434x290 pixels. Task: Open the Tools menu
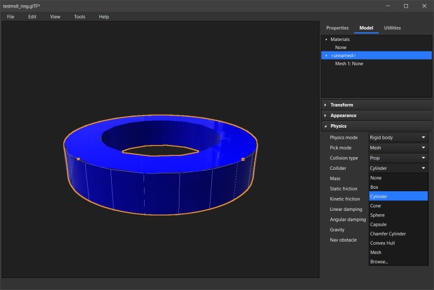point(79,17)
